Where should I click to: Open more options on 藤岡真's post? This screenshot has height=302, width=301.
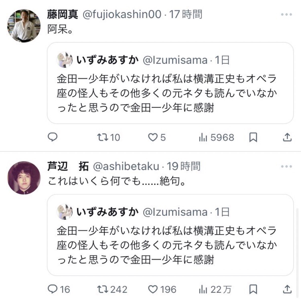[287, 15]
